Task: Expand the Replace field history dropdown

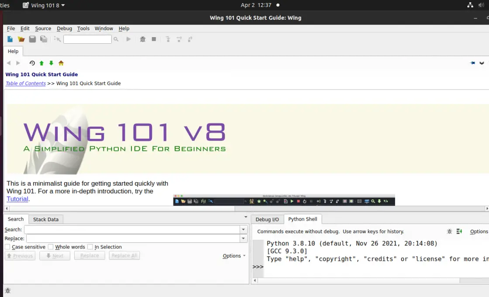Action: click(x=244, y=238)
